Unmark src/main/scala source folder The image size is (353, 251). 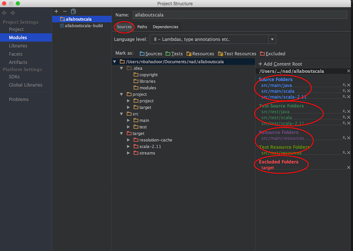[x=349, y=91]
